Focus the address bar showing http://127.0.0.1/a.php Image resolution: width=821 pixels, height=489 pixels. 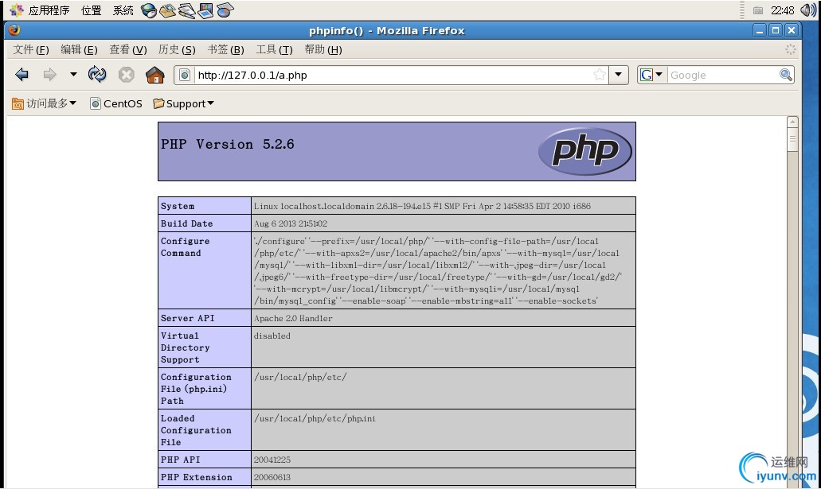pyautogui.click(x=393, y=76)
